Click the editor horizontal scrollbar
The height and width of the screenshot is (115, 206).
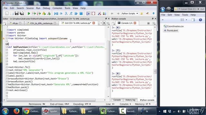tap(51, 100)
